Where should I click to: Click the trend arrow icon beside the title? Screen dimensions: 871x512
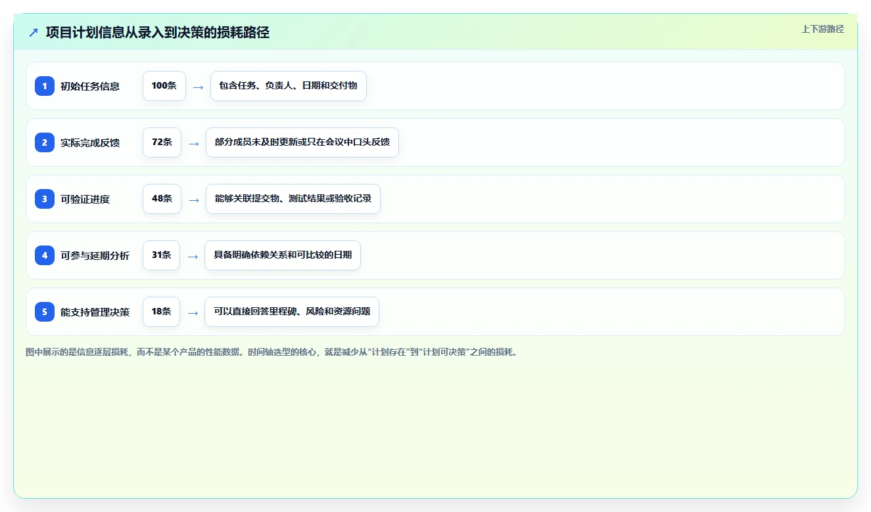[34, 32]
